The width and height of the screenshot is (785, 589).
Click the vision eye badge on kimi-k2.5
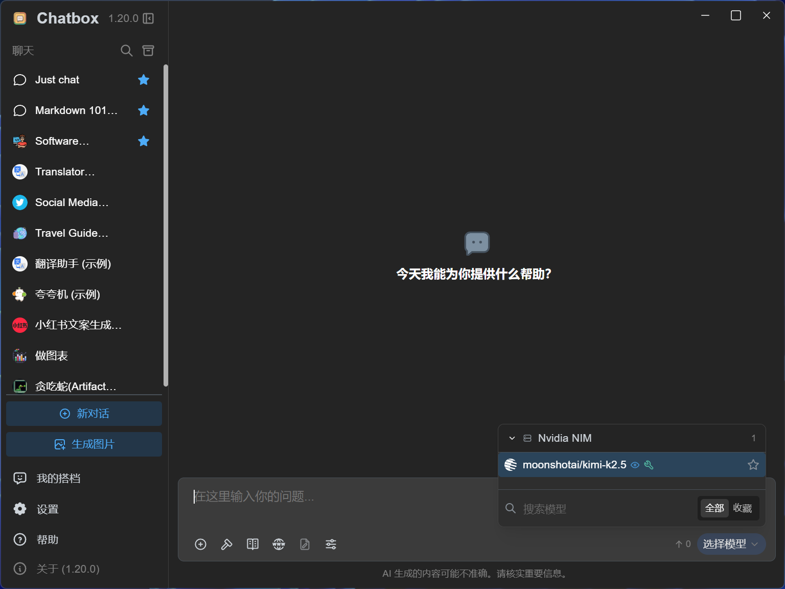coord(635,465)
